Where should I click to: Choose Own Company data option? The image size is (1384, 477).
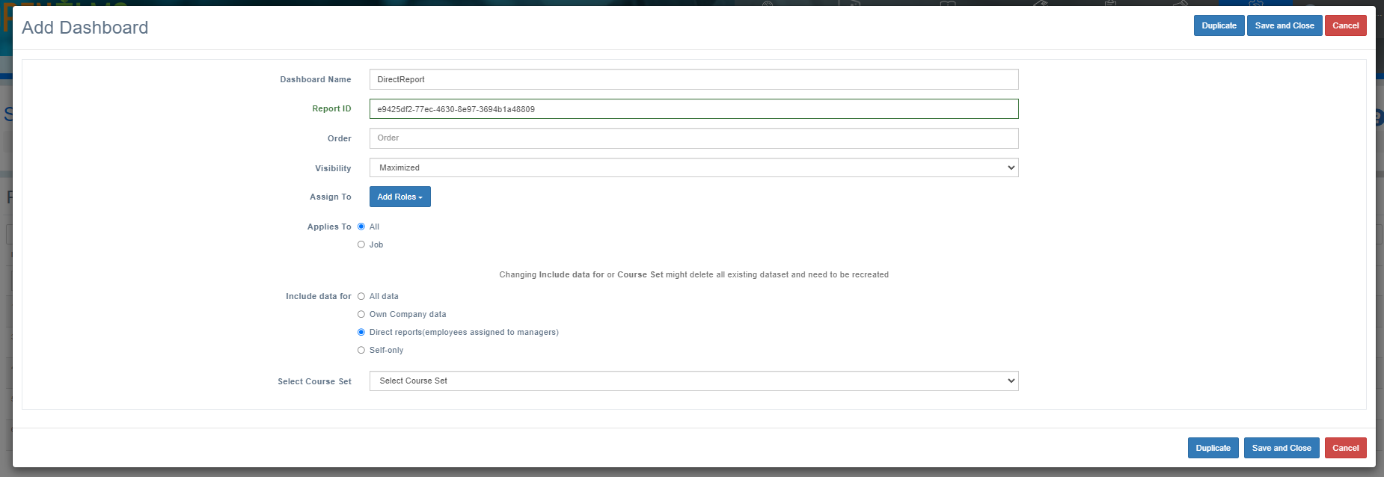(361, 314)
